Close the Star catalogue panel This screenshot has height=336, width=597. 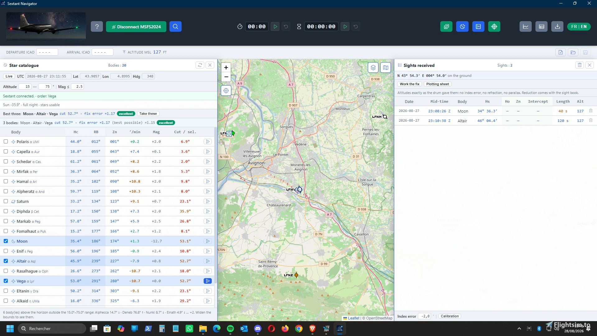(210, 65)
